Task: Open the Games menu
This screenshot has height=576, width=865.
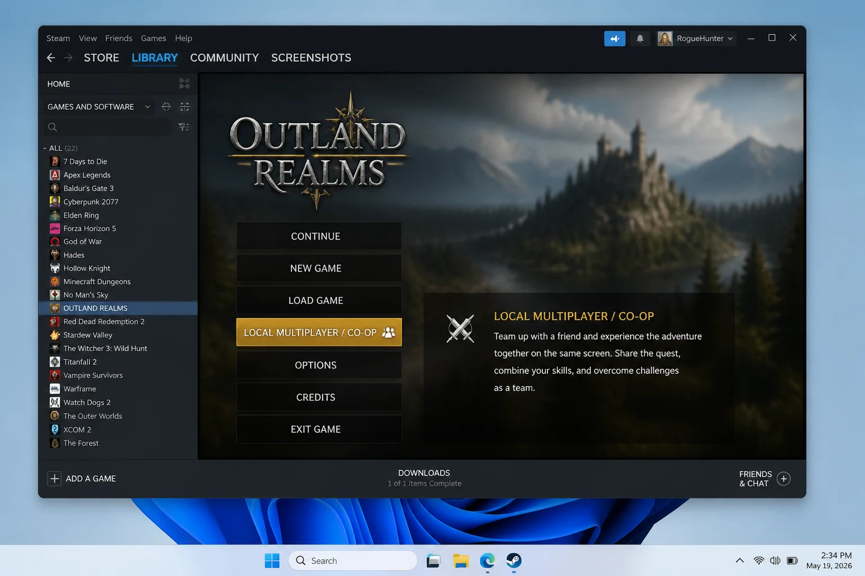Action: click(x=153, y=38)
